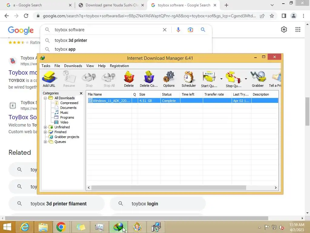Click the toybox login related search
This screenshot has width=310, height=233.
[158, 204]
